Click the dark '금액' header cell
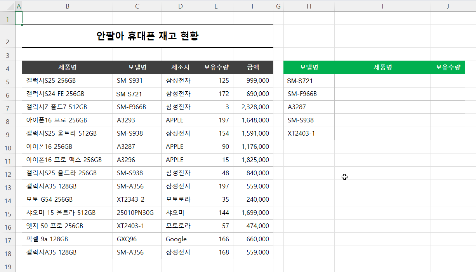Image resolution: width=476 pixels, height=272 pixels. [253, 68]
